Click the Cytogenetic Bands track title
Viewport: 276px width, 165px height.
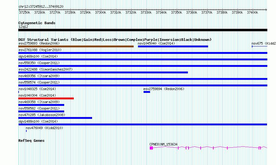click(x=37, y=23)
